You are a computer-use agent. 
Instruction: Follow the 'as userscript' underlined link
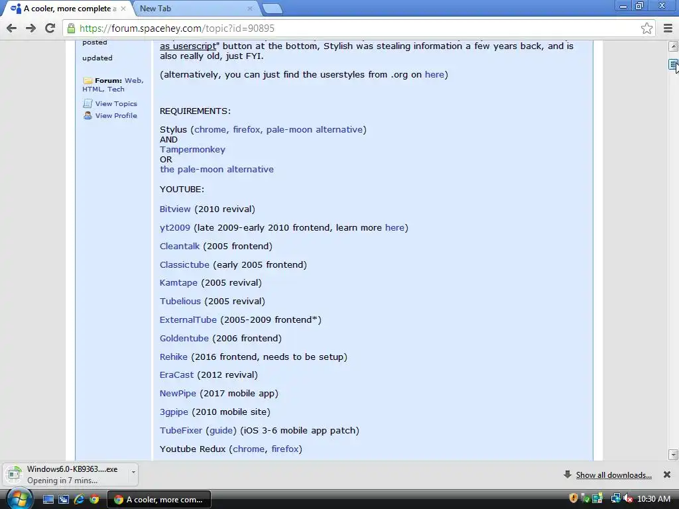(x=188, y=46)
